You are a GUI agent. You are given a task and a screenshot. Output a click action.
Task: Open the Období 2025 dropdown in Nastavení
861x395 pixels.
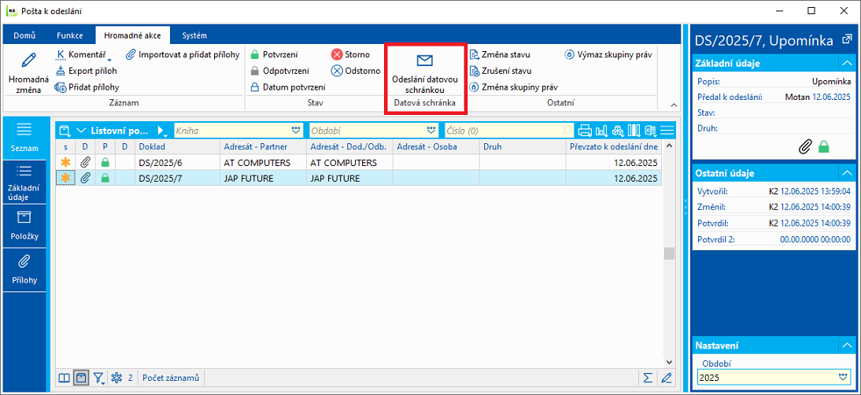[x=842, y=378]
